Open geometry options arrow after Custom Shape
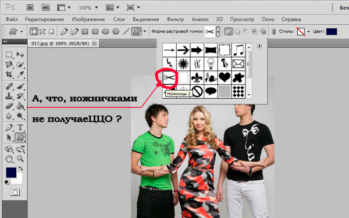 (145, 31)
